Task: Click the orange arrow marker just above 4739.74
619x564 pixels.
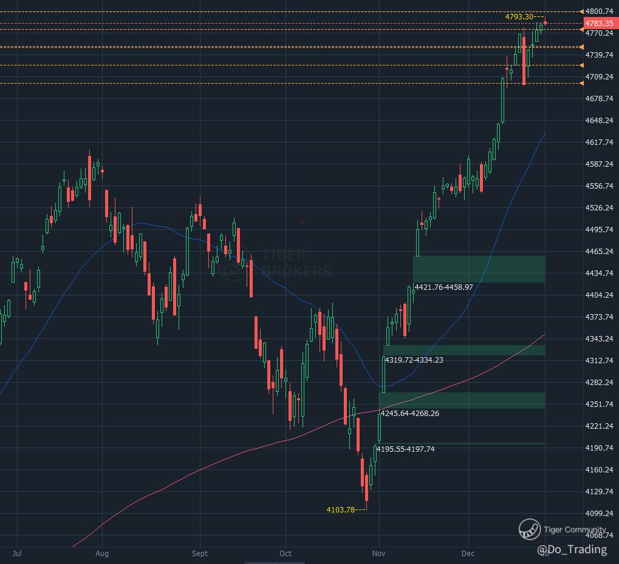Action: click(581, 47)
